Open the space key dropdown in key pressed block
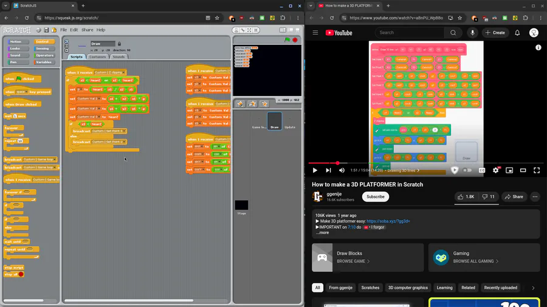 point(22,92)
